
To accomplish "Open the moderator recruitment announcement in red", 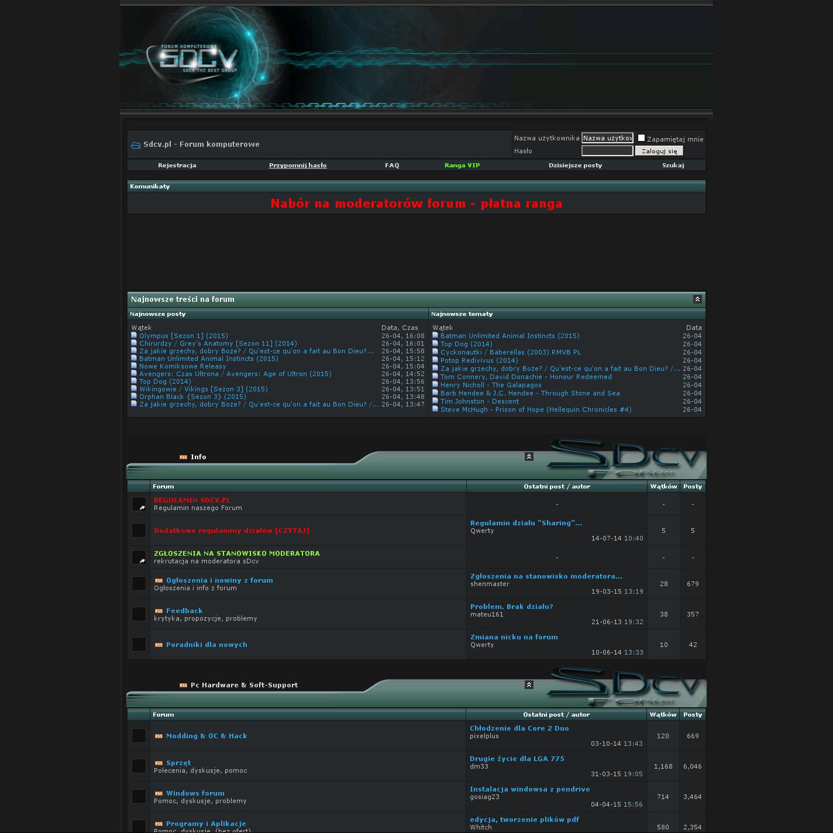I will point(416,204).
